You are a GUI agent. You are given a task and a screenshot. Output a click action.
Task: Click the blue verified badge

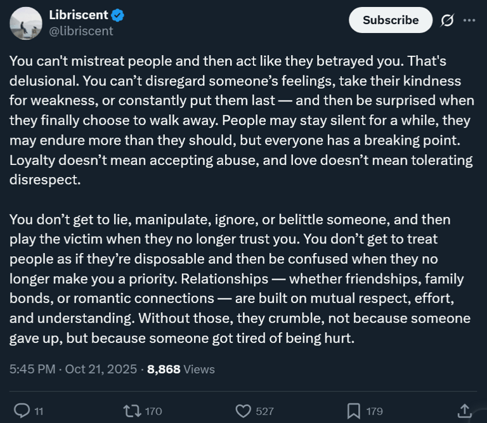pyautogui.click(x=118, y=15)
